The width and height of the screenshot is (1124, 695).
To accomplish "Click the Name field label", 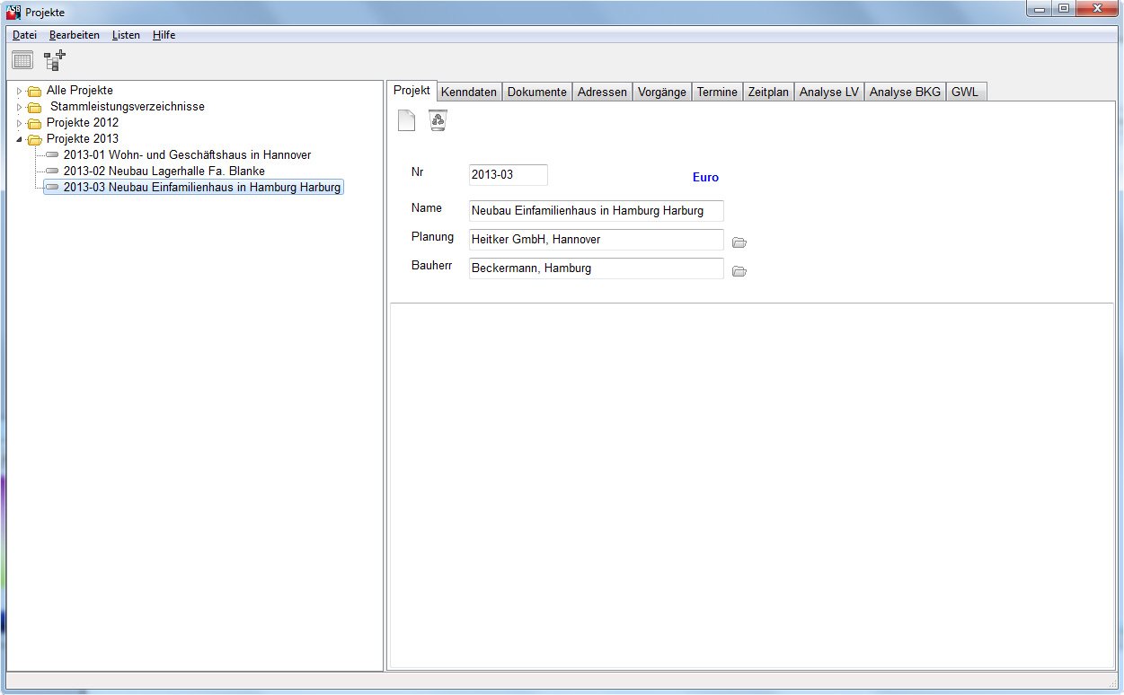I will [x=427, y=208].
